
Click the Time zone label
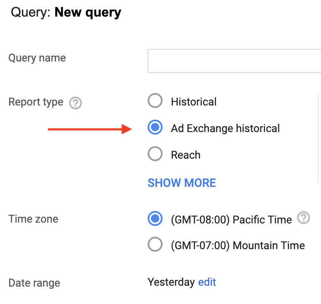click(33, 219)
